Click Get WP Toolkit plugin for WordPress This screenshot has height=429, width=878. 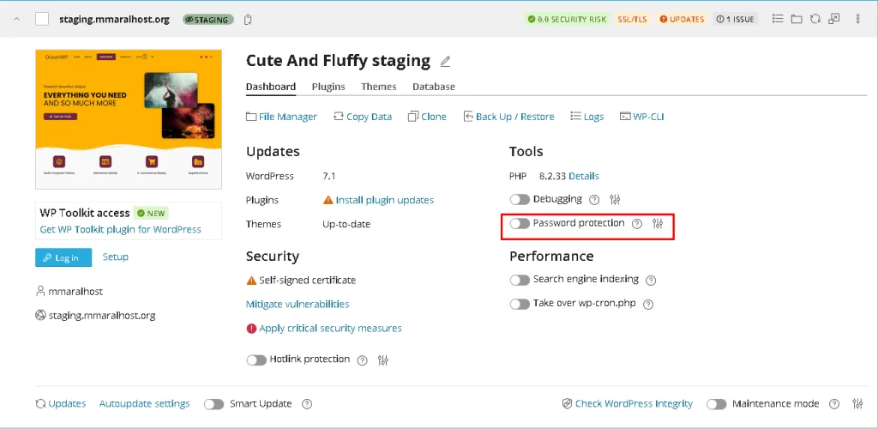tap(120, 230)
